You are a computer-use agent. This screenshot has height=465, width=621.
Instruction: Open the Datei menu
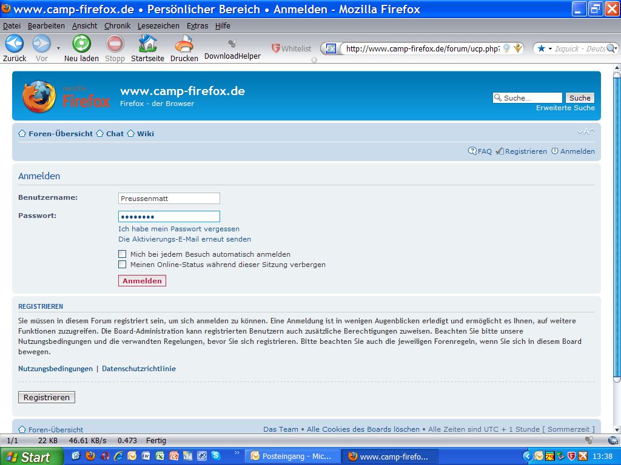pos(12,25)
